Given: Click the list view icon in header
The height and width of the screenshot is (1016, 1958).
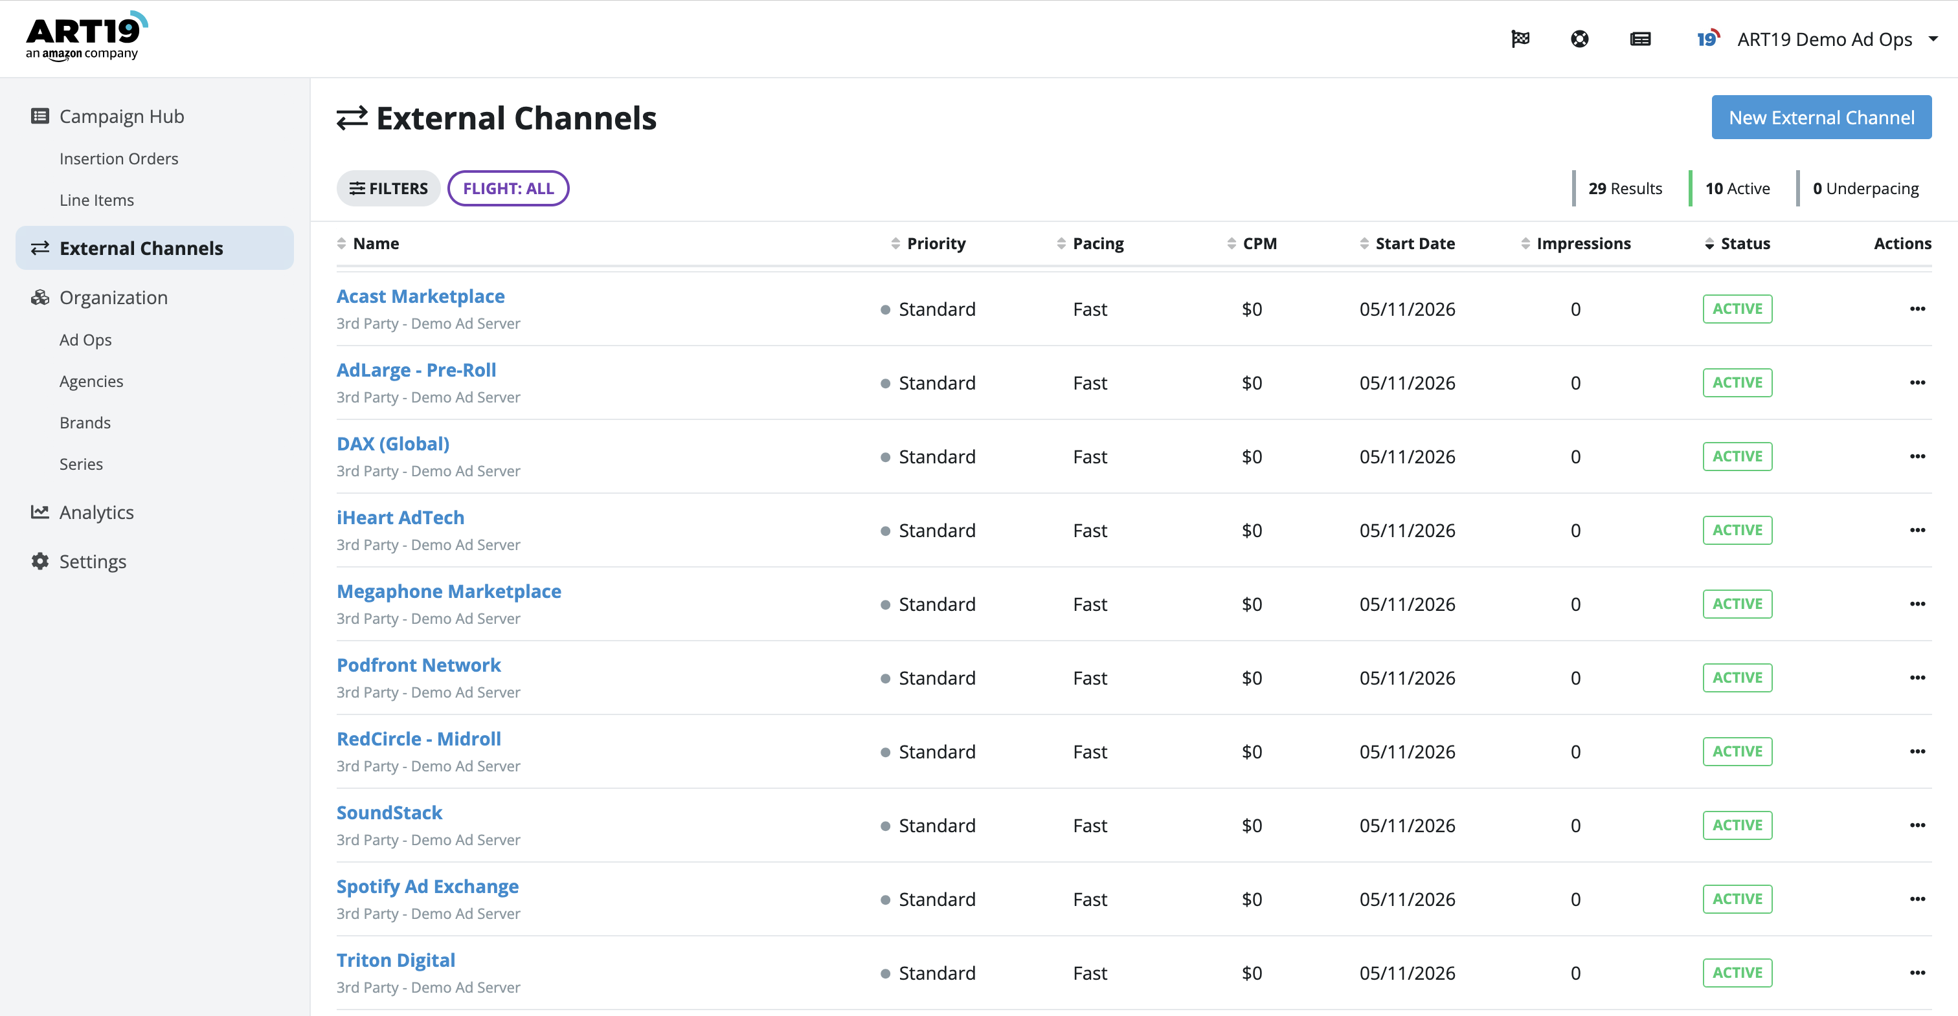Looking at the screenshot, I should coord(1640,39).
